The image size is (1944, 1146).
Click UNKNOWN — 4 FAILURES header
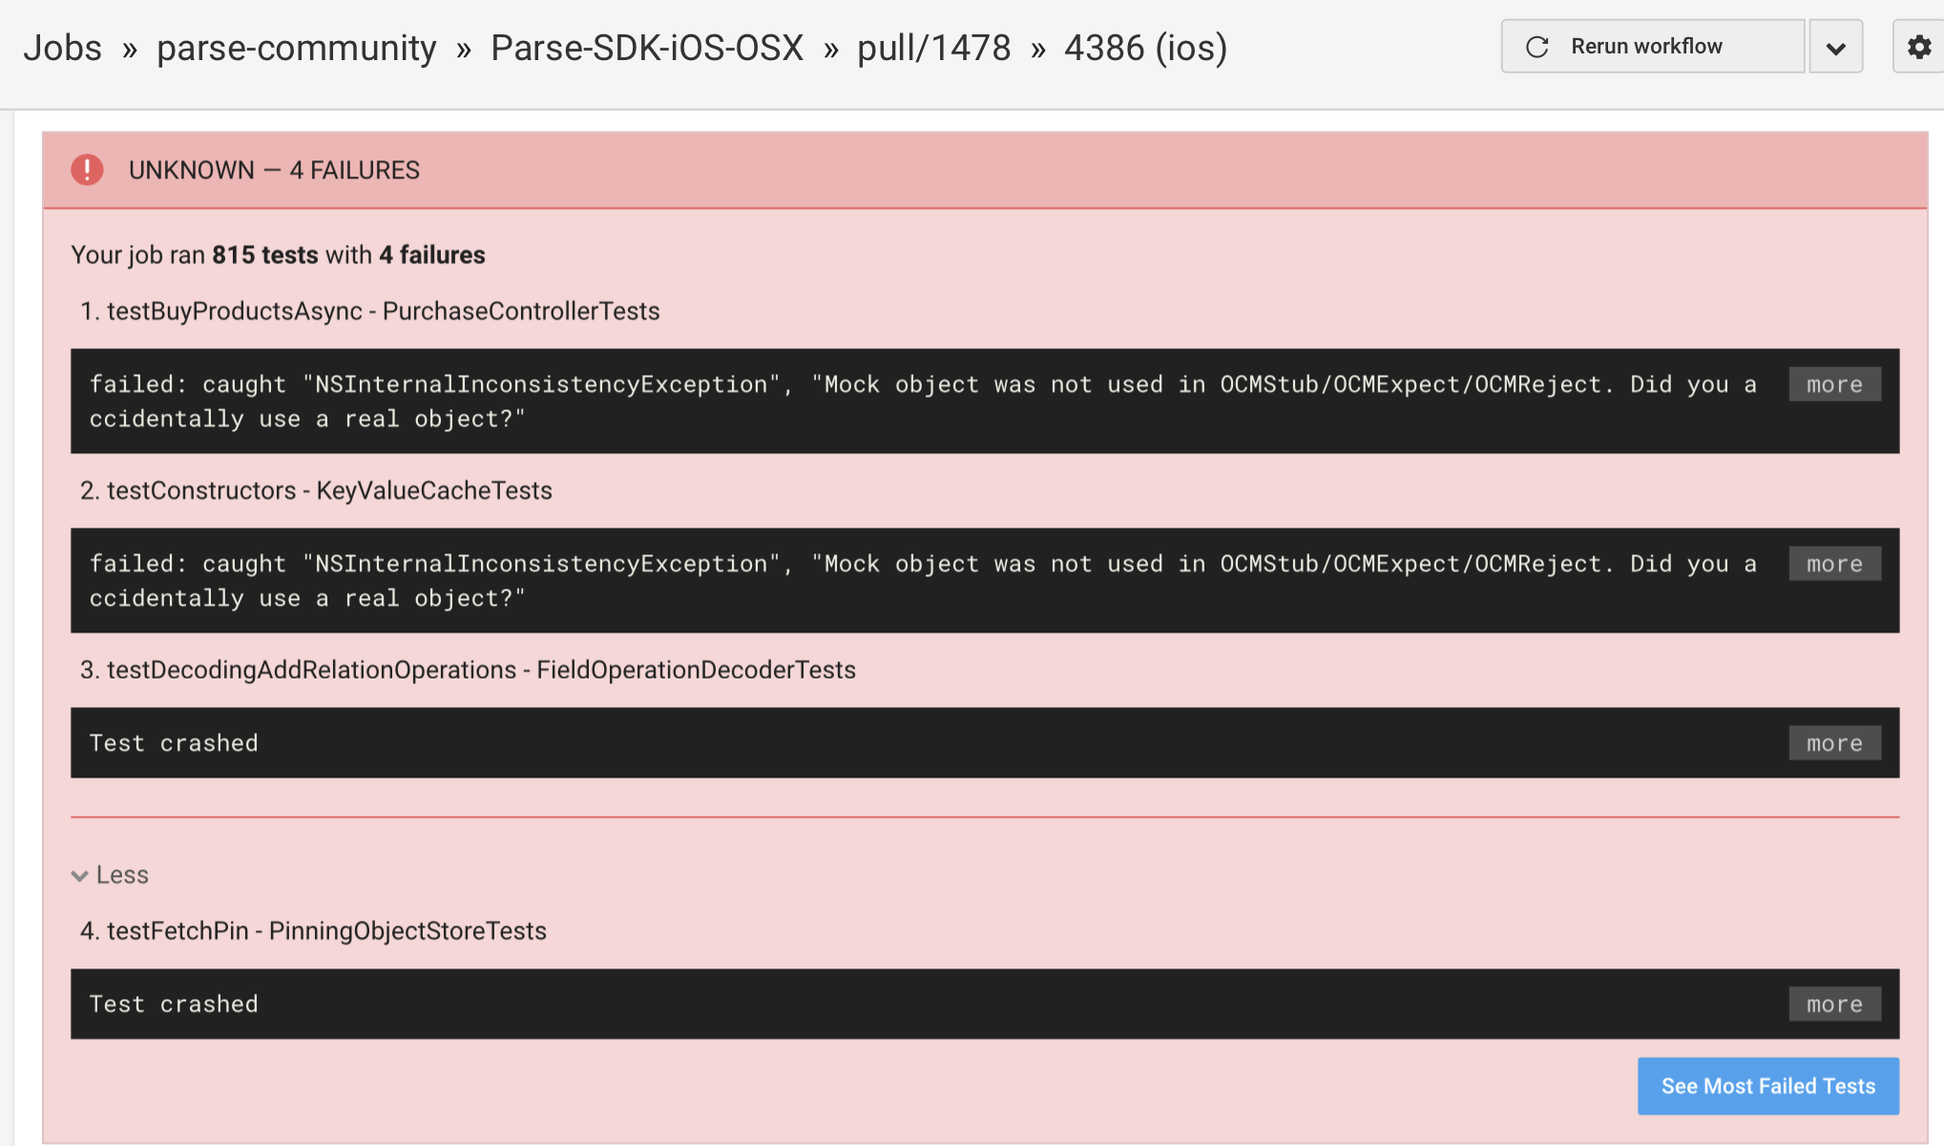(274, 170)
